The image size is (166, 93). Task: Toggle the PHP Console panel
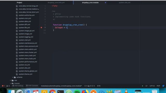(x=32, y=86)
